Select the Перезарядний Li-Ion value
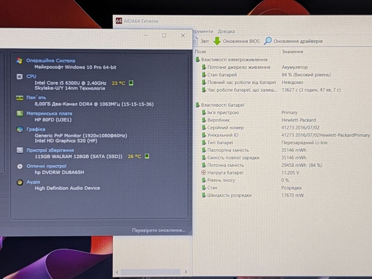The width and height of the screenshot is (372, 279). point(304,143)
